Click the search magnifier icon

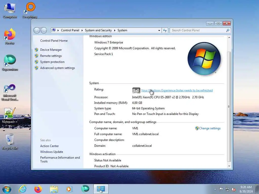point(228,30)
